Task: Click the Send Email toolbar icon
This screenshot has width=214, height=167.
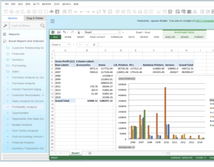Action: pyautogui.click(x=17, y=12)
